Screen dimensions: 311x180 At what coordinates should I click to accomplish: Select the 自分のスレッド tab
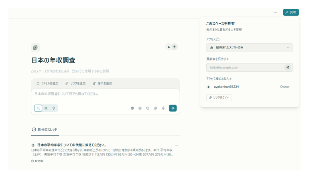(x=45, y=129)
